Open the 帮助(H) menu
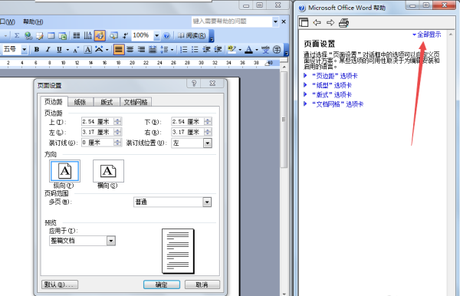The image size is (460, 296). (x=33, y=21)
